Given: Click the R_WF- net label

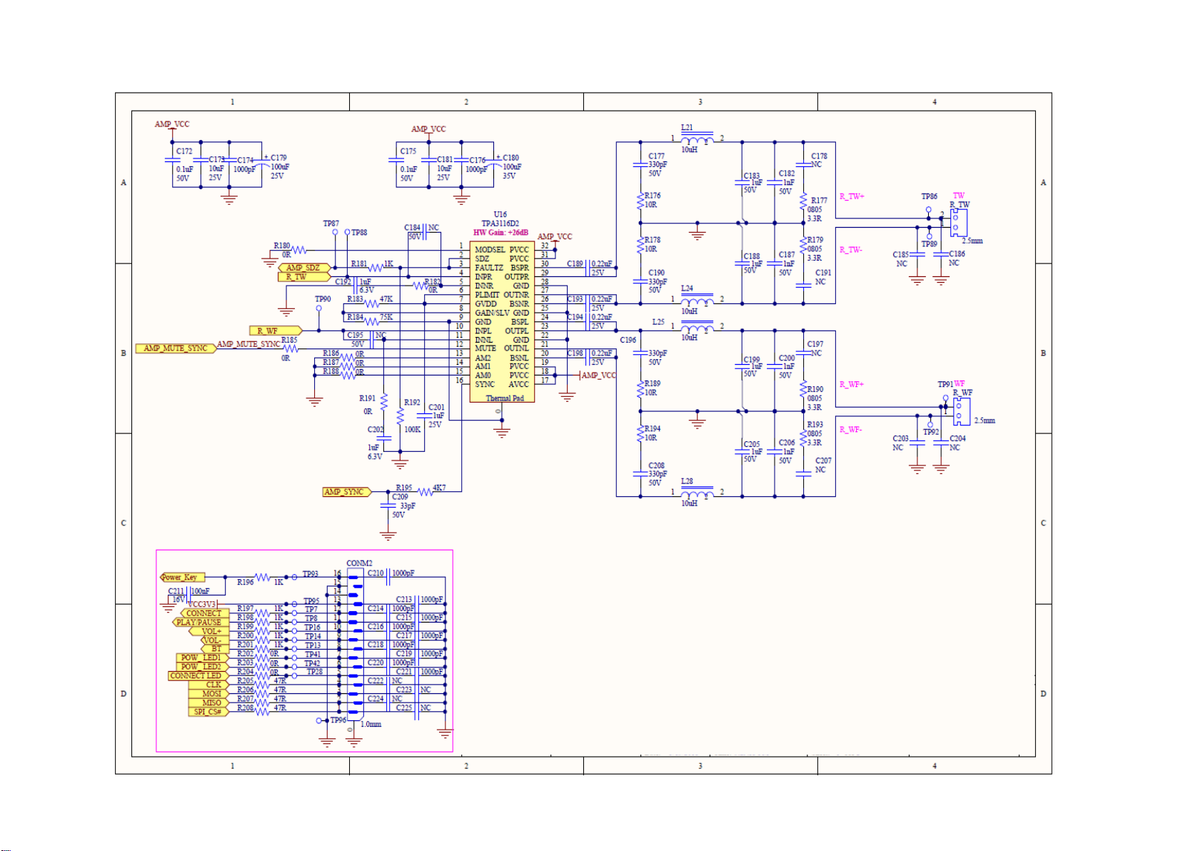Looking at the screenshot, I should pos(851,430).
